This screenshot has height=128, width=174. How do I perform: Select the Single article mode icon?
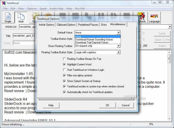tap(8, 18)
